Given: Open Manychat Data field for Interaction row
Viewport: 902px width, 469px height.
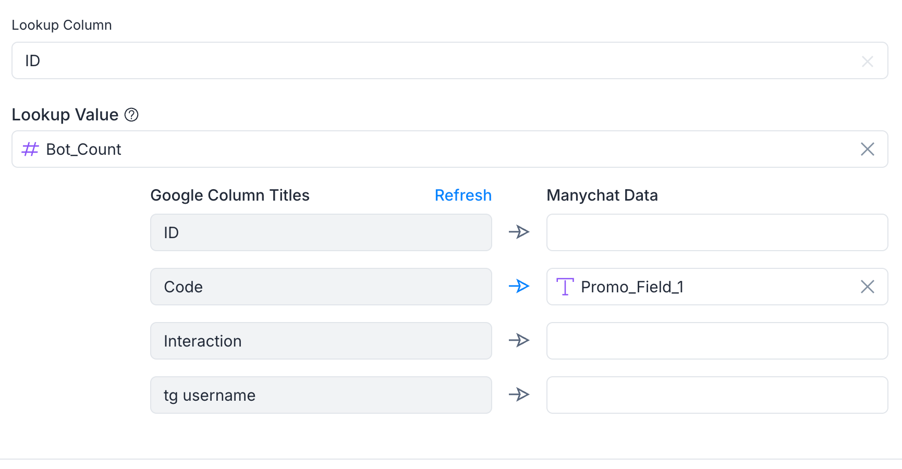Looking at the screenshot, I should click(x=717, y=341).
